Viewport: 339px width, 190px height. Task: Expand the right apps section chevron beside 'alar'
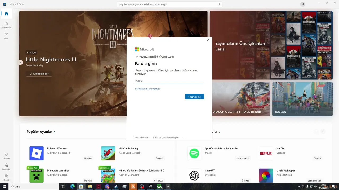click(x=220, y=132)
